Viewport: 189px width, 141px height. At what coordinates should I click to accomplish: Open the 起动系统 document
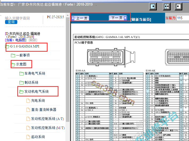pos(38,137)
